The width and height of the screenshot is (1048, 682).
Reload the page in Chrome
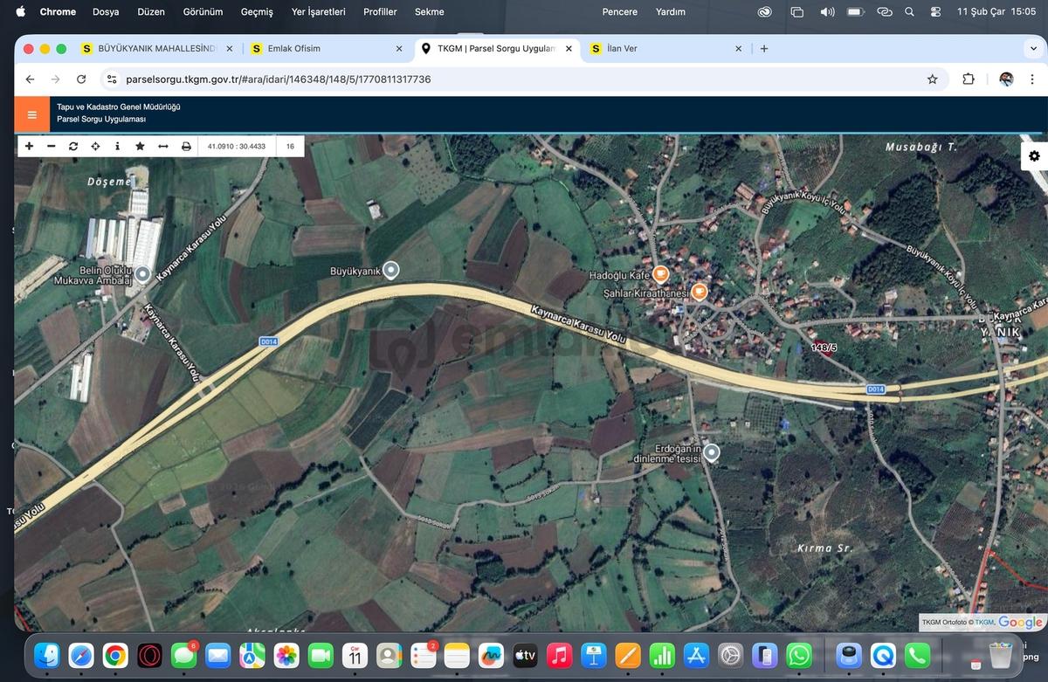(x=81, y=79)
